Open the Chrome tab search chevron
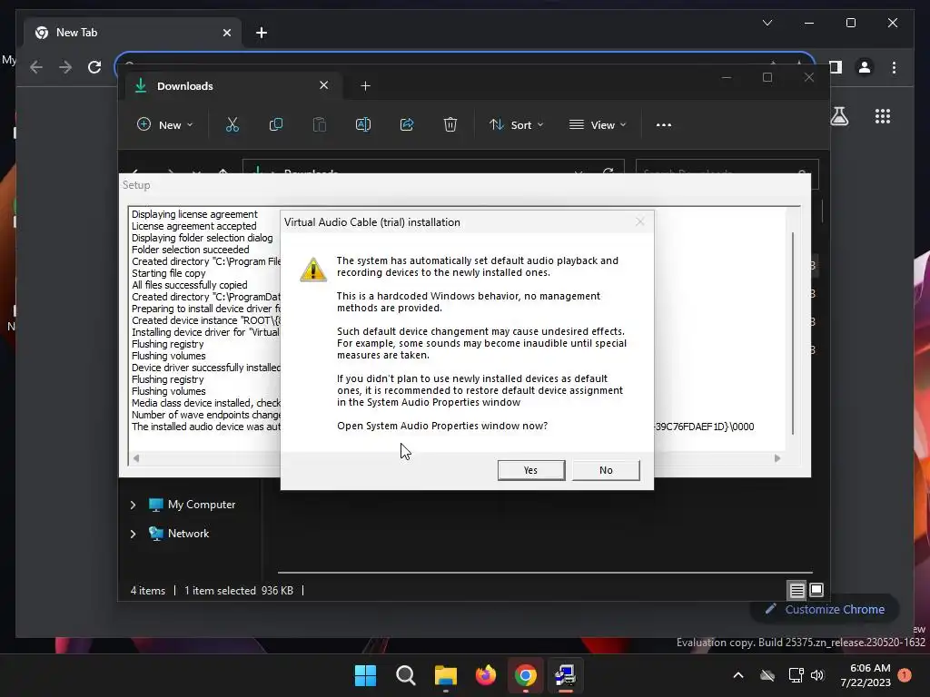Viewport: 930px width, 697px height. click(767, 23)
